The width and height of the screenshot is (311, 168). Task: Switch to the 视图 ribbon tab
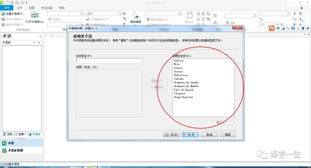[x=32, y=8]
